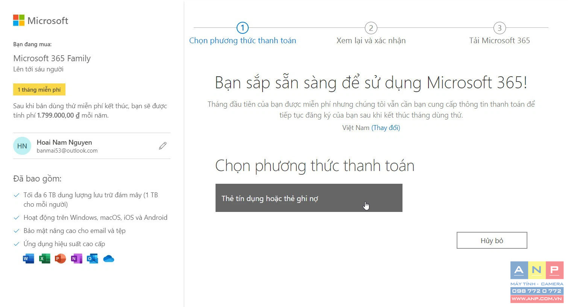Click 'Ứng dụng hiệu suất cao cấp' feature line
Screen dimensions: 568x307
[x=64, y=244]
